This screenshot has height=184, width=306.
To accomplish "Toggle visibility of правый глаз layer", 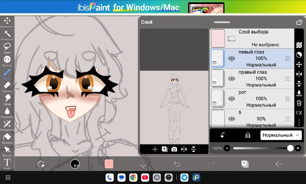I will pyautogui.click(x=231, y=79).
